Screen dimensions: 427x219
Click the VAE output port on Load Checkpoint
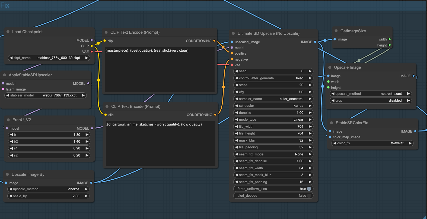point(92,52)
